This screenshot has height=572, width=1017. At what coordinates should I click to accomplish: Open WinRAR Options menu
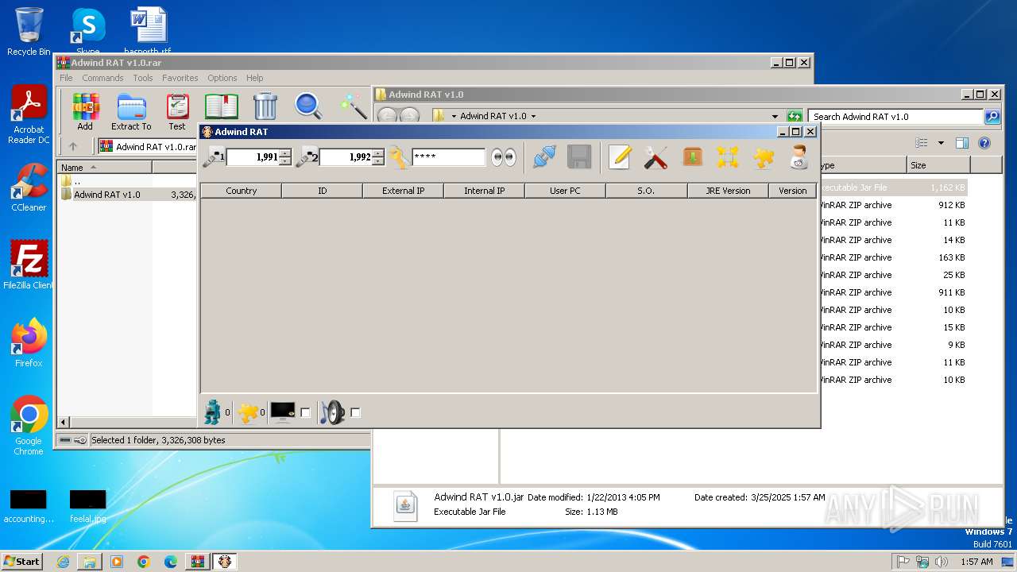pyautogui.click(x=222, y=78)
